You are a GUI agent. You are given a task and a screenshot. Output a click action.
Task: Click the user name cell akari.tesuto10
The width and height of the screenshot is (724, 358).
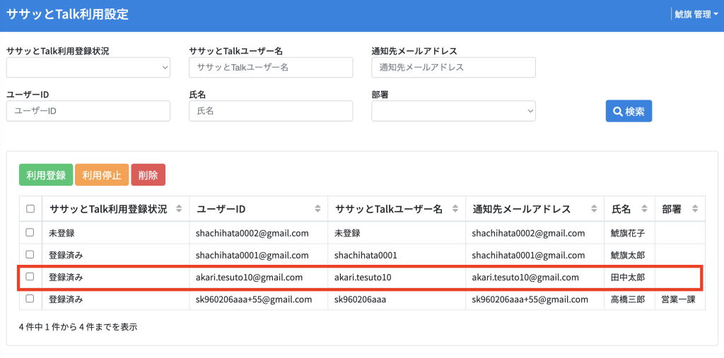coord(363,278)
